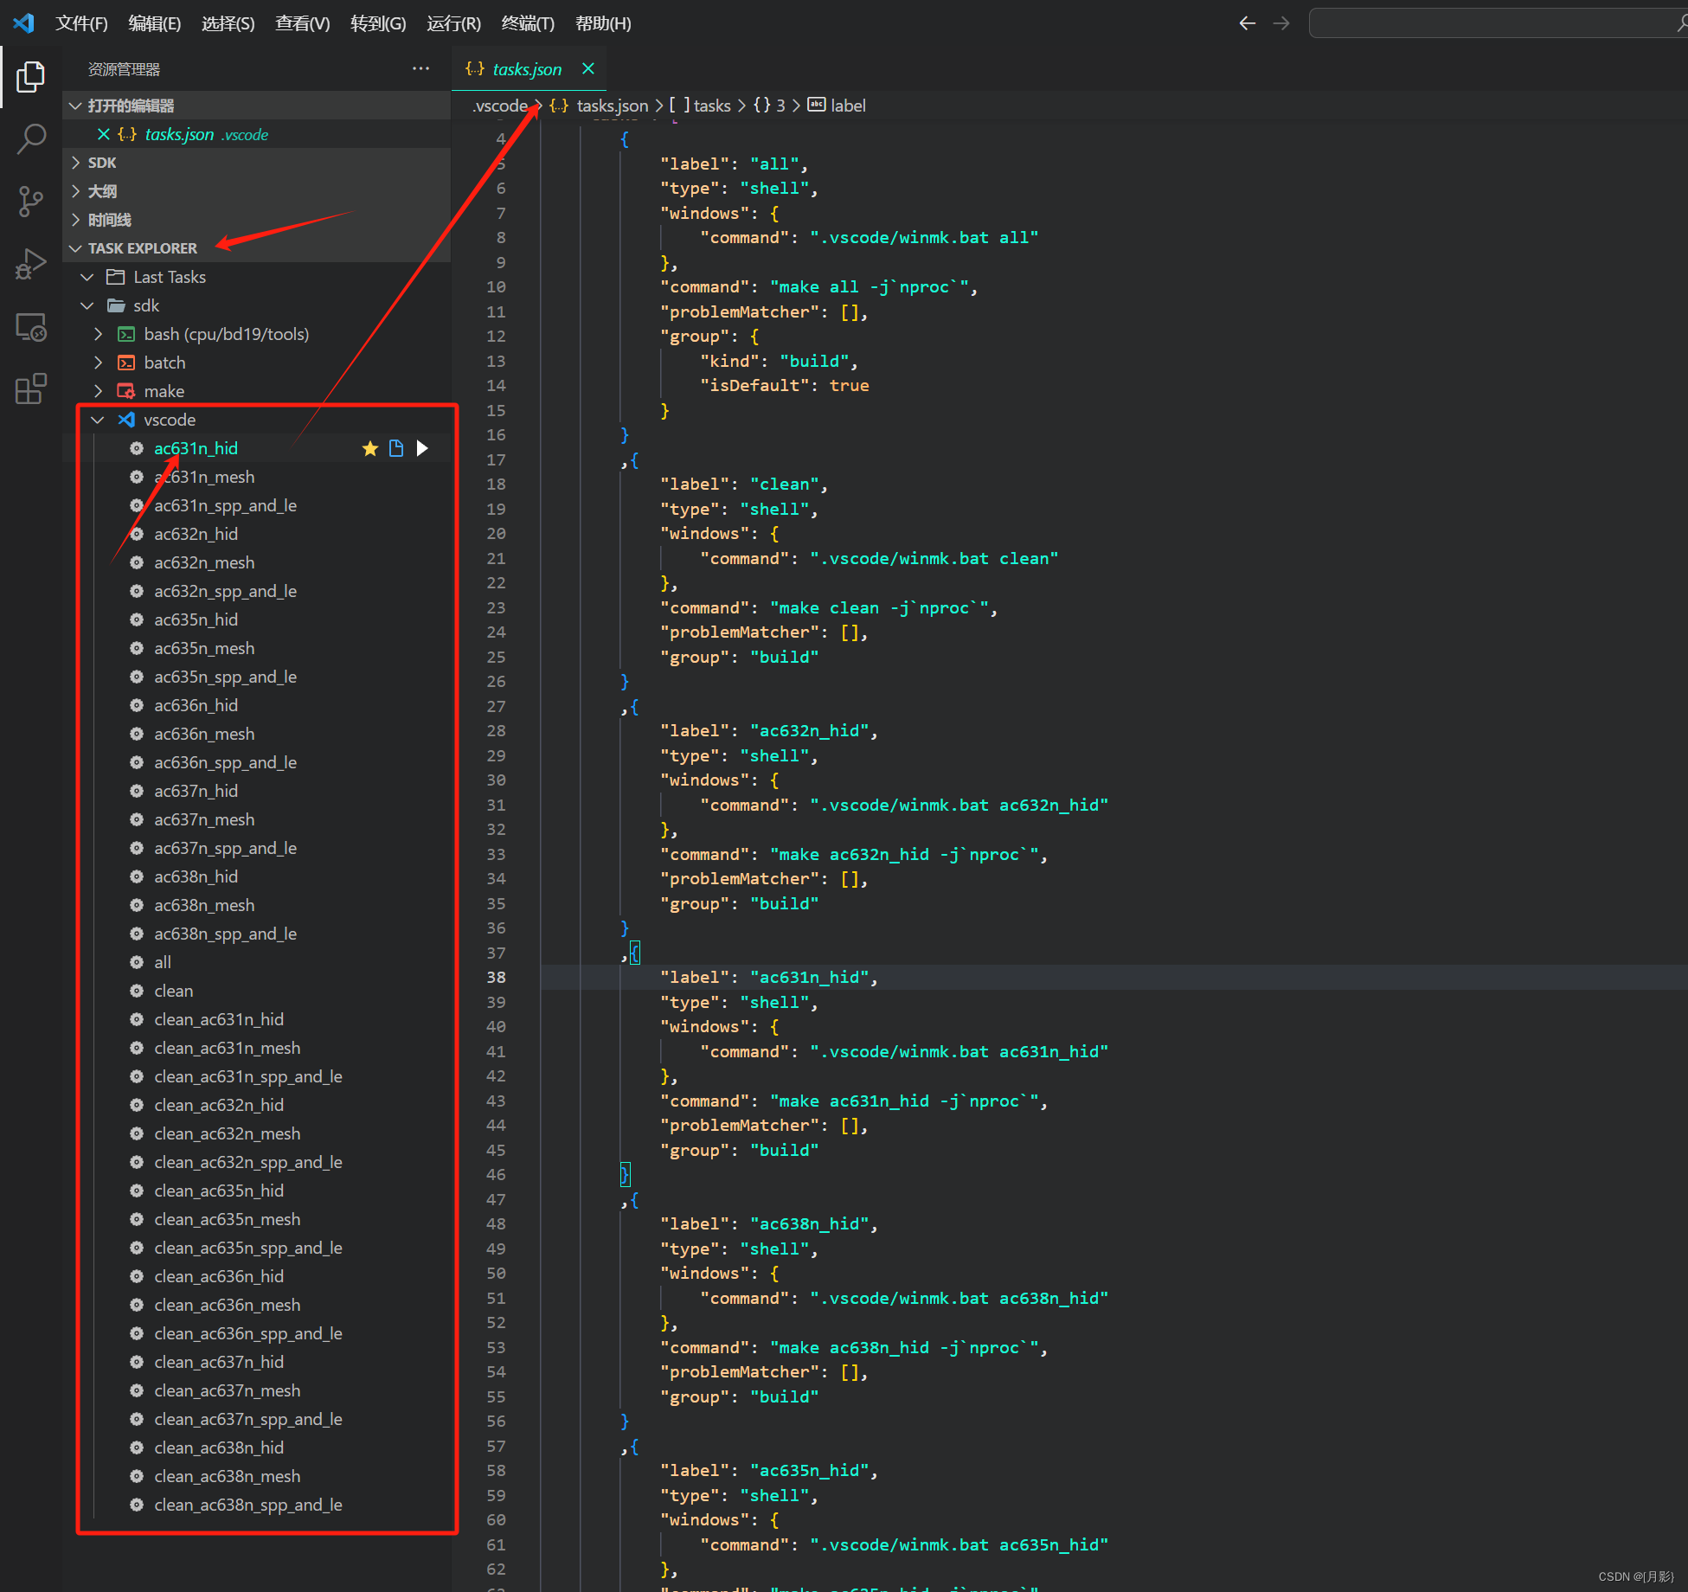Open the Search view in activity bar
This screenshot has width=1688, height=1592.
tap(30, 138)
